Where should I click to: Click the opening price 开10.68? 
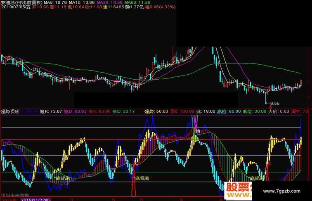coord(40,7)
